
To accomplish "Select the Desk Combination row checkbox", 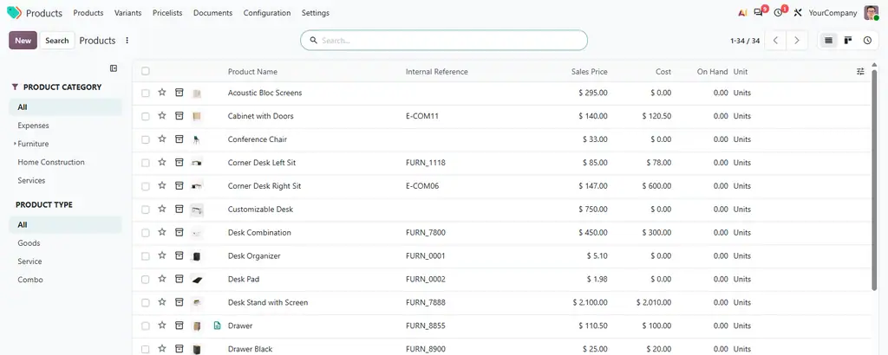I will point(146,232).
